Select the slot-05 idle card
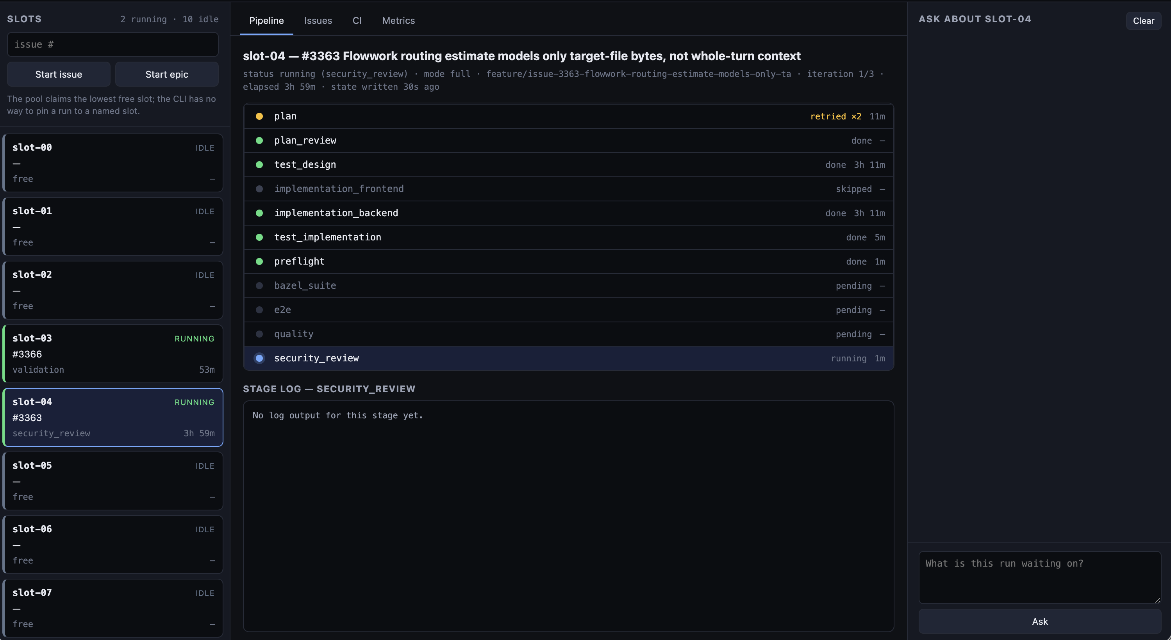 [113, 480]
